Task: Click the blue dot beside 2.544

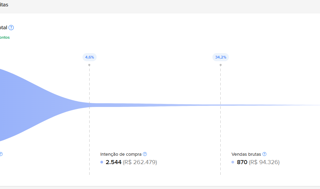Action: point(102,162)
